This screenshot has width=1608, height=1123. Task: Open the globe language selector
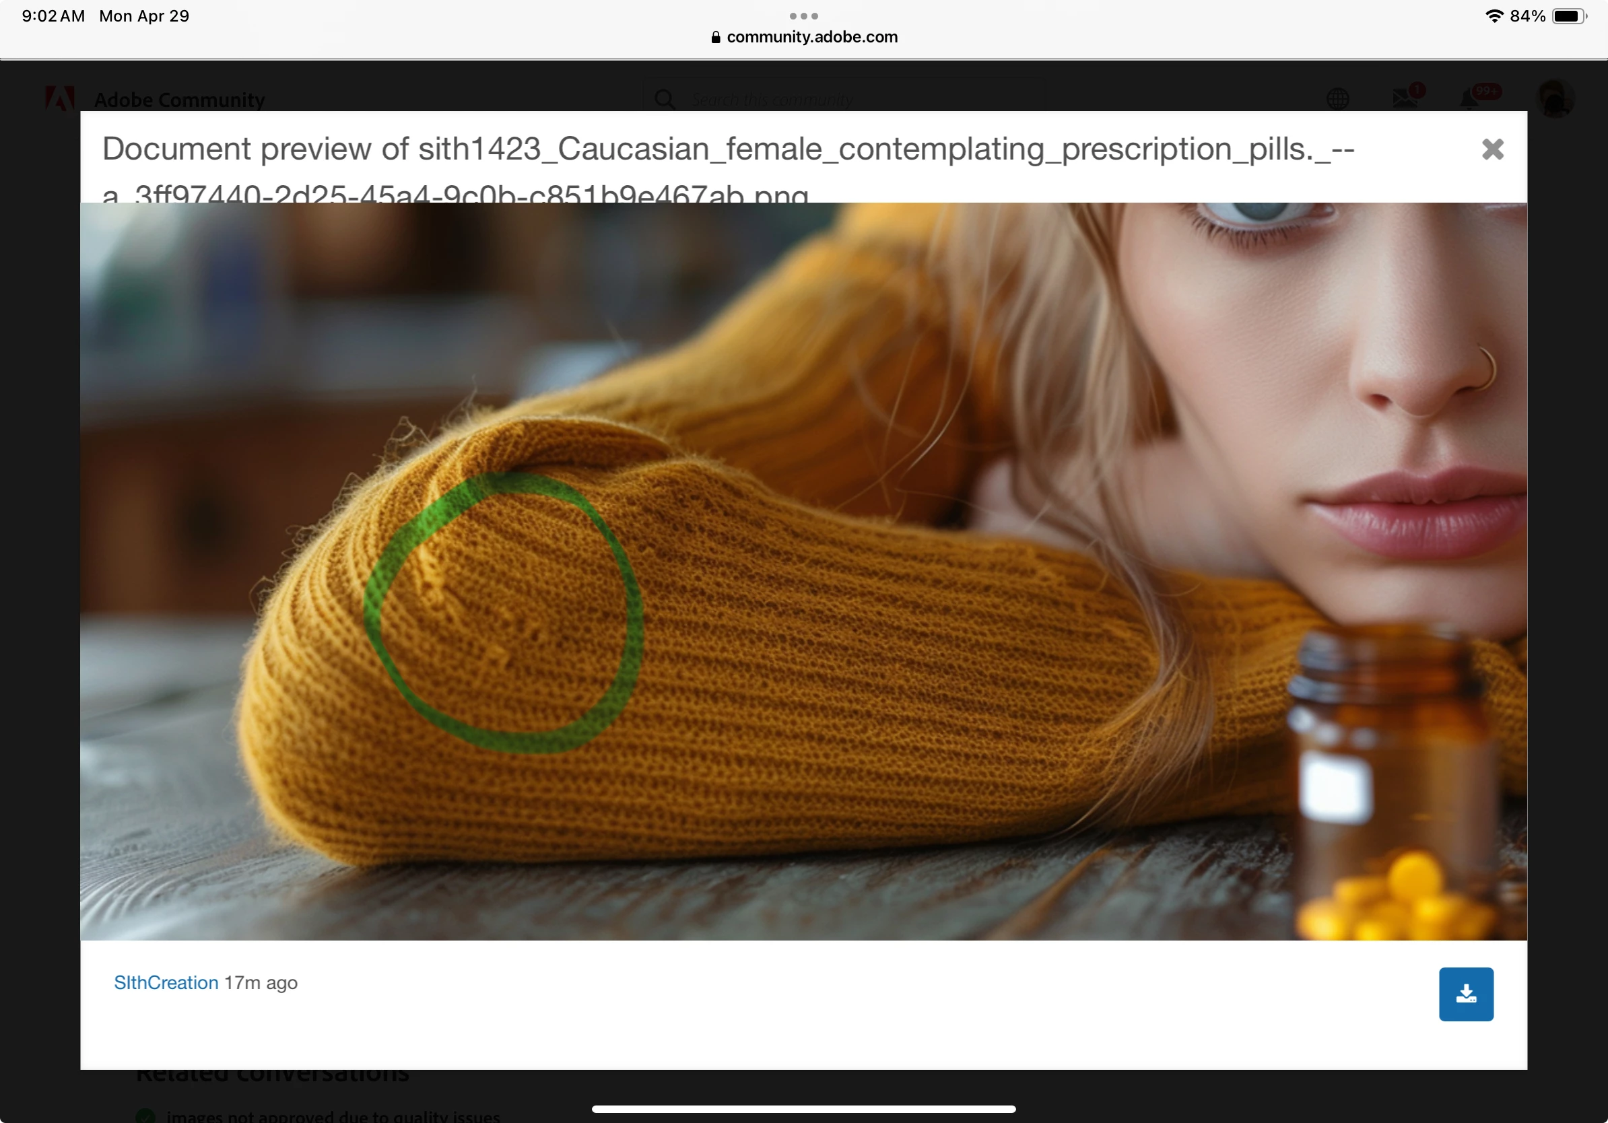[x=1338, y=99]
